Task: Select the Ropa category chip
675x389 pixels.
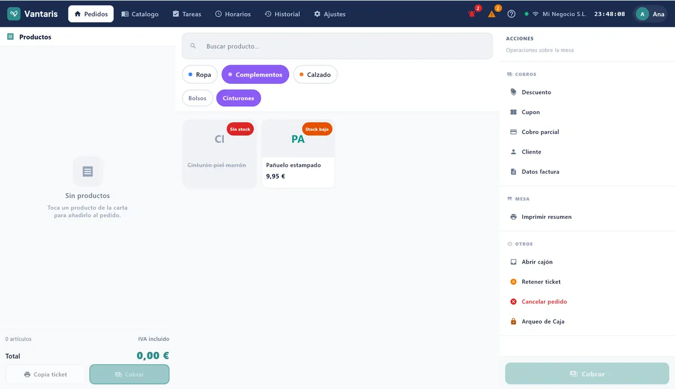Action: point(200,75)
